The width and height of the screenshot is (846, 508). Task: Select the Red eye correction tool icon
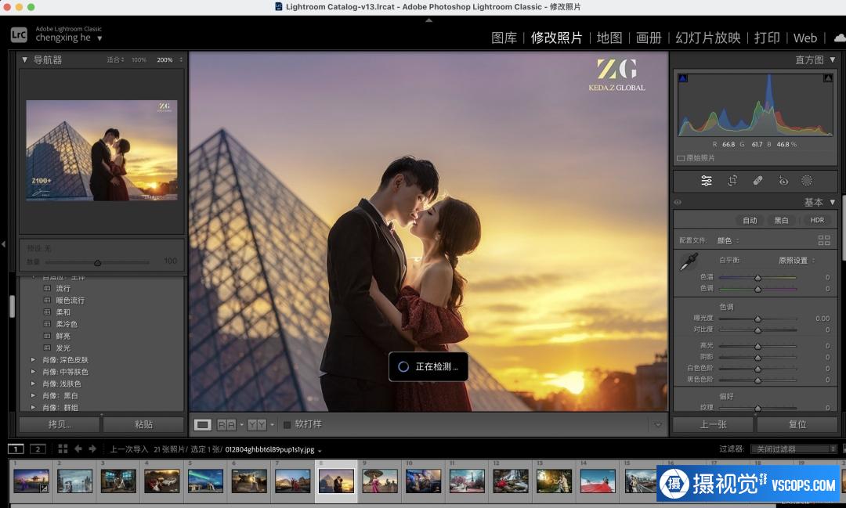tap(783, 181)
